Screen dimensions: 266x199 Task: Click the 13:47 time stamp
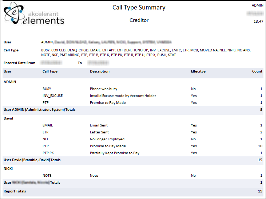(x=258, y=21)
